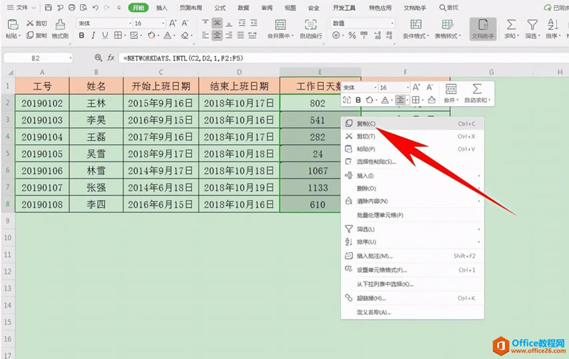This screenshot has height=359, width=569.
Task: Click the increase decimal places icon
Action: click(x=378, y=35)
